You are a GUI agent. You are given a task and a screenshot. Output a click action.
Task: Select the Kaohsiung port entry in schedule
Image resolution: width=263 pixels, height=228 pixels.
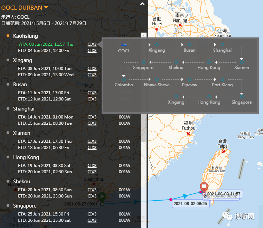tap(26, 36)
